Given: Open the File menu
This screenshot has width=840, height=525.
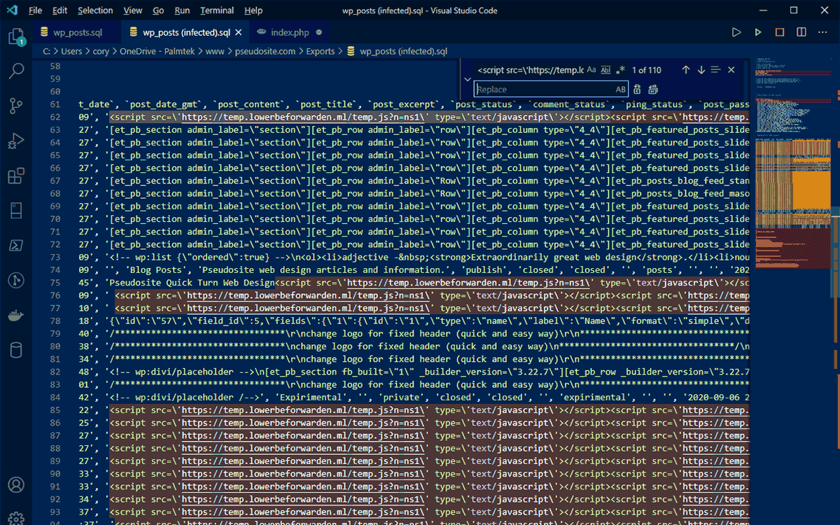Looking at the screenshot, I should [35, 10].
